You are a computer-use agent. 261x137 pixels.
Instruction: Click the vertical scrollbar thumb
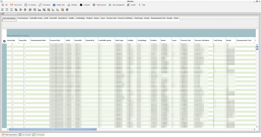click(257, 48)
